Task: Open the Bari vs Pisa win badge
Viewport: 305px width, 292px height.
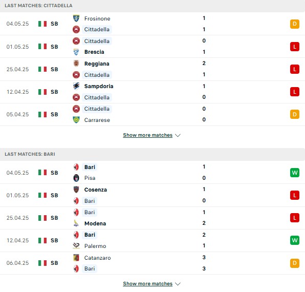Action: click(x=294, y=173)
